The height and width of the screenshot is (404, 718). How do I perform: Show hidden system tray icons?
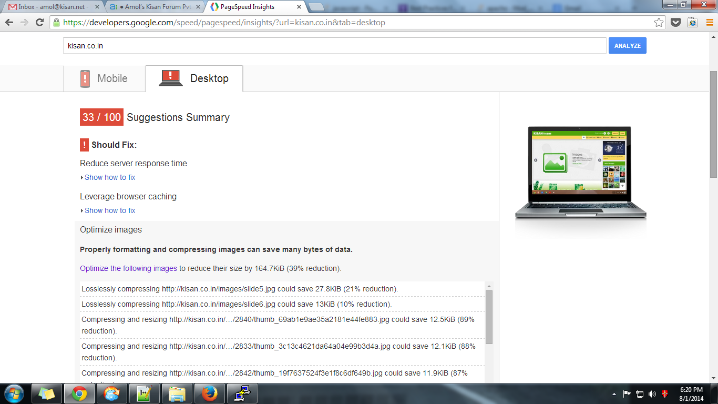[614, 393]
